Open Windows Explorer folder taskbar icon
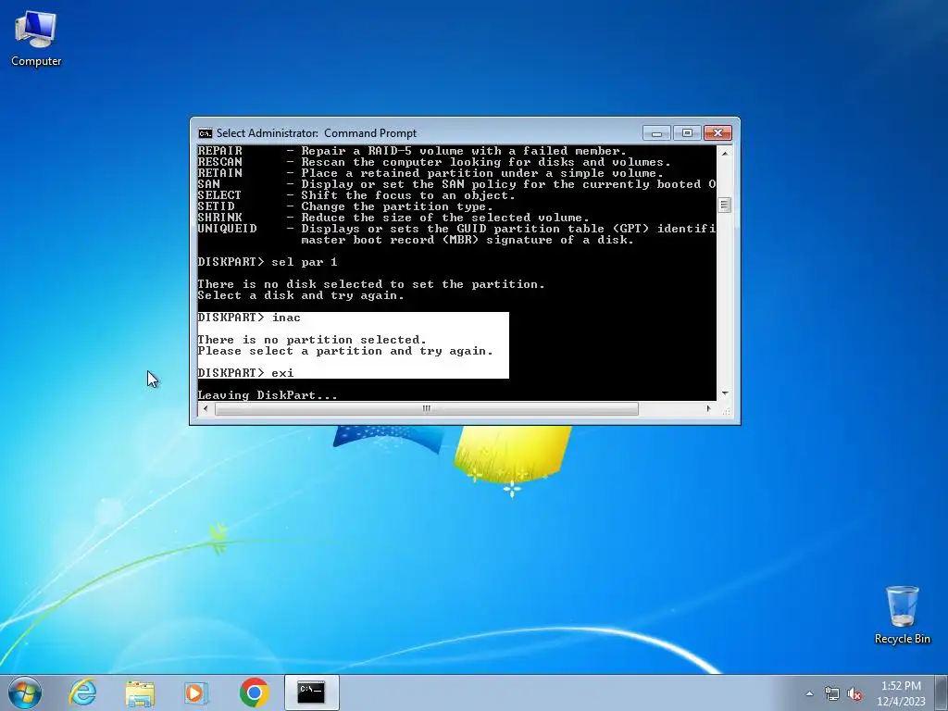Image resolution: width=948 pixels, height=711 pixels. (x=140, y=692)
